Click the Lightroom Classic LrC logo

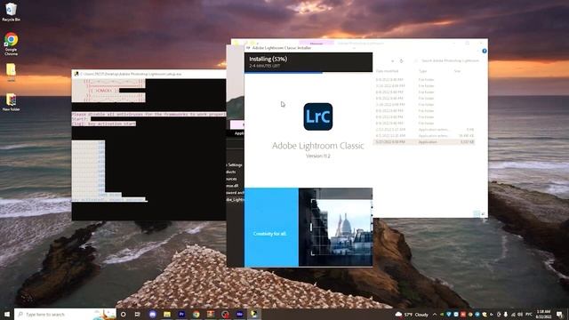[318, 116]
